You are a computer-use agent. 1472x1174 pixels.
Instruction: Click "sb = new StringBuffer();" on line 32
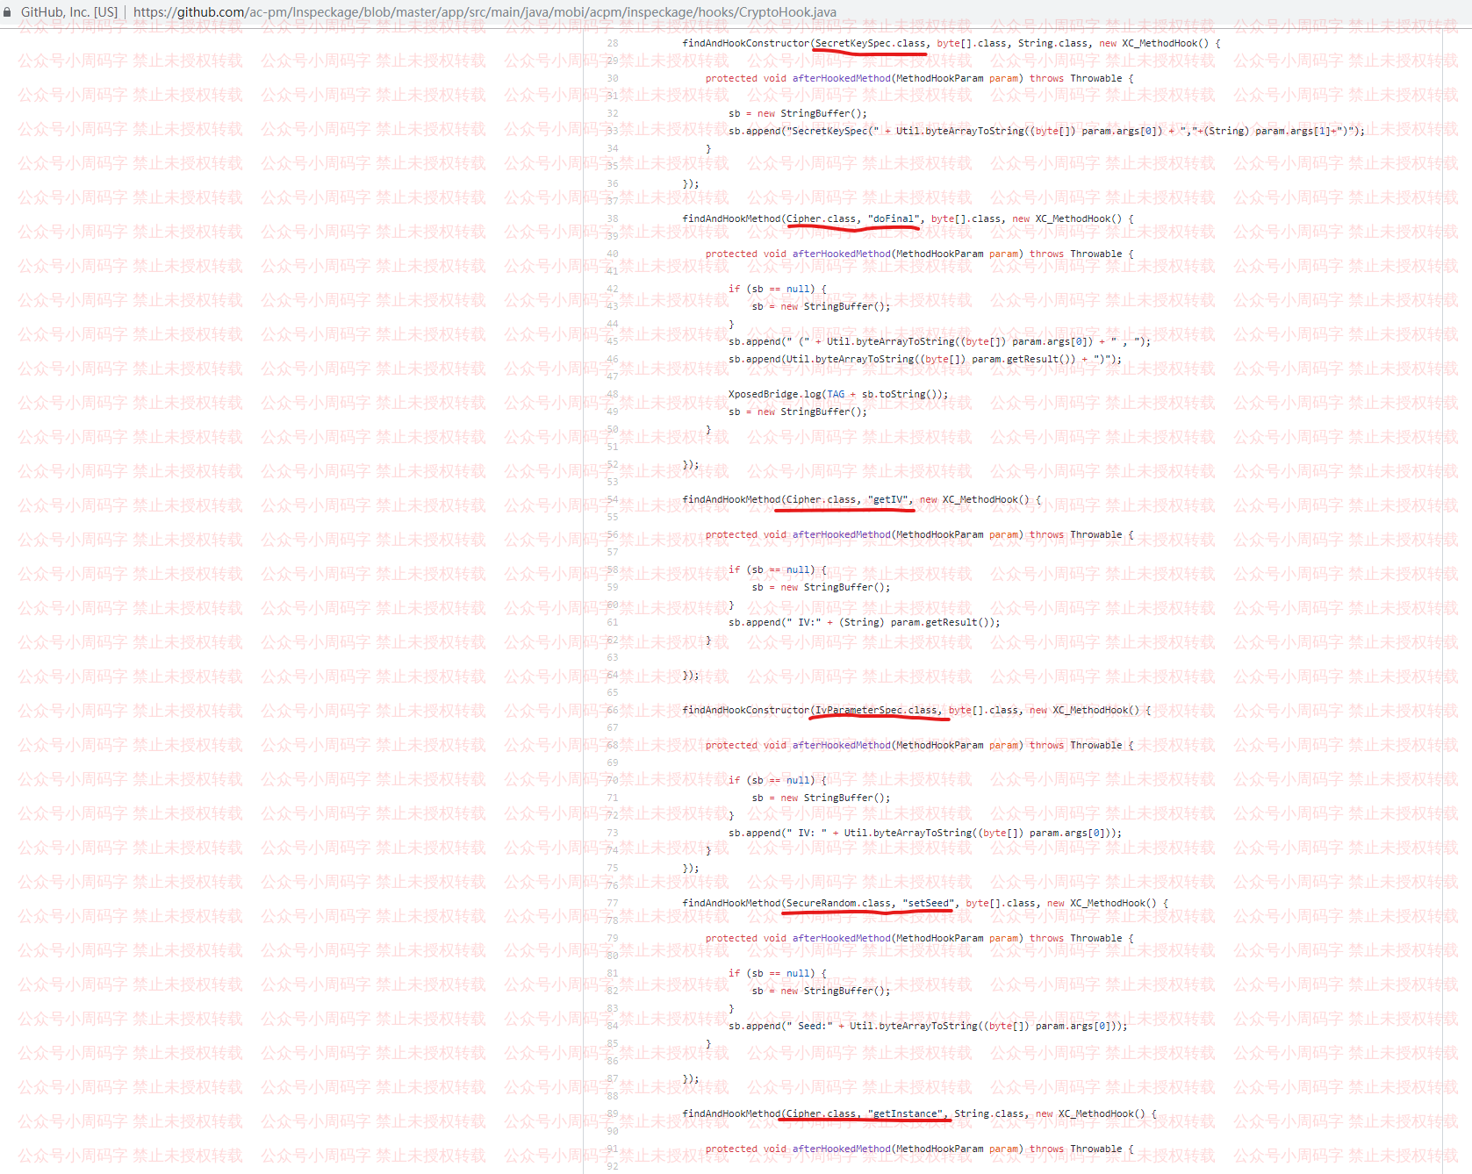[798, 113]
